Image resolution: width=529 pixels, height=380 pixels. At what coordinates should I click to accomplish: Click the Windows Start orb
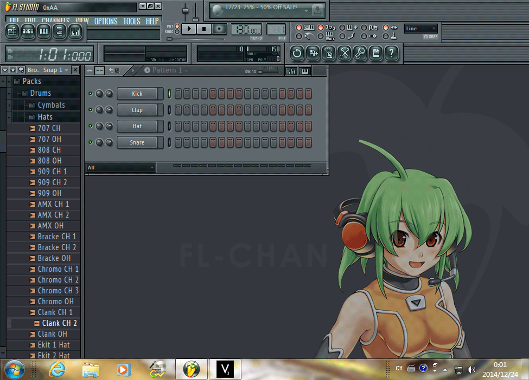click(15, 369)
